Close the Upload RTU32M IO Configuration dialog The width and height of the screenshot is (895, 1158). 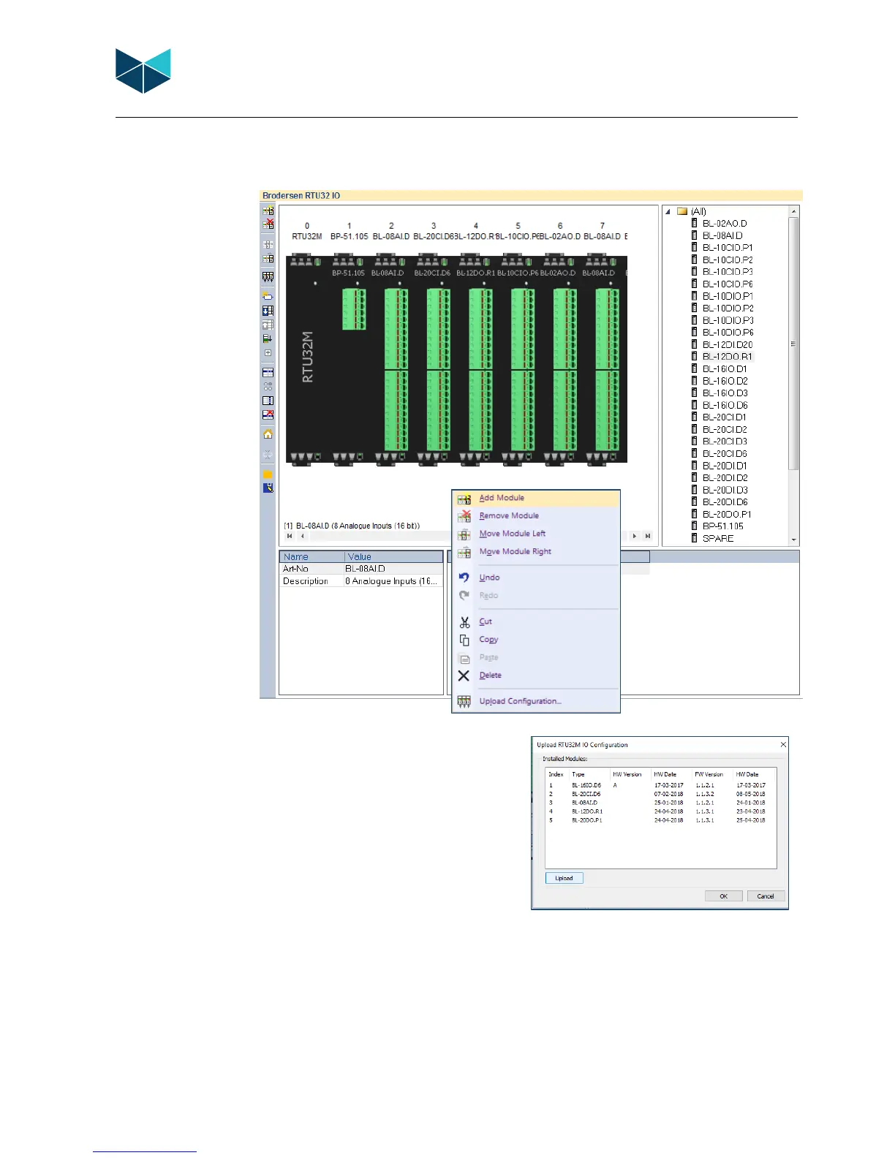[x=783, y=745]
